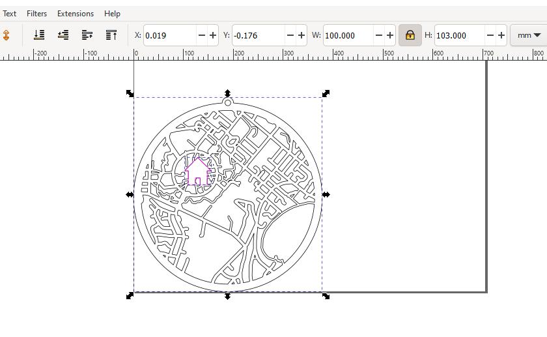Open the mm units dropdown

click(x=529, y=35)
